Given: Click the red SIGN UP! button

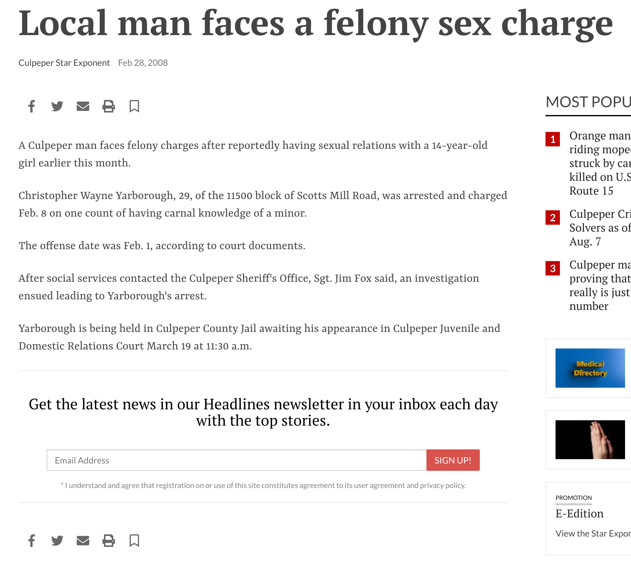Looking at the screenshot, I should 453,460.
